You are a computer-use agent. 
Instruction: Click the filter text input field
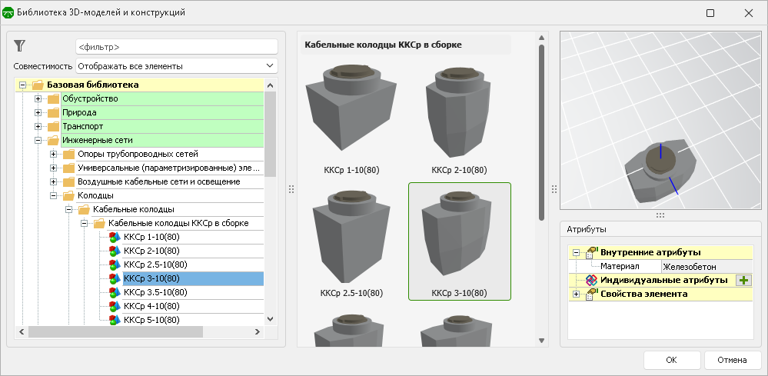[x=176, y=47]
